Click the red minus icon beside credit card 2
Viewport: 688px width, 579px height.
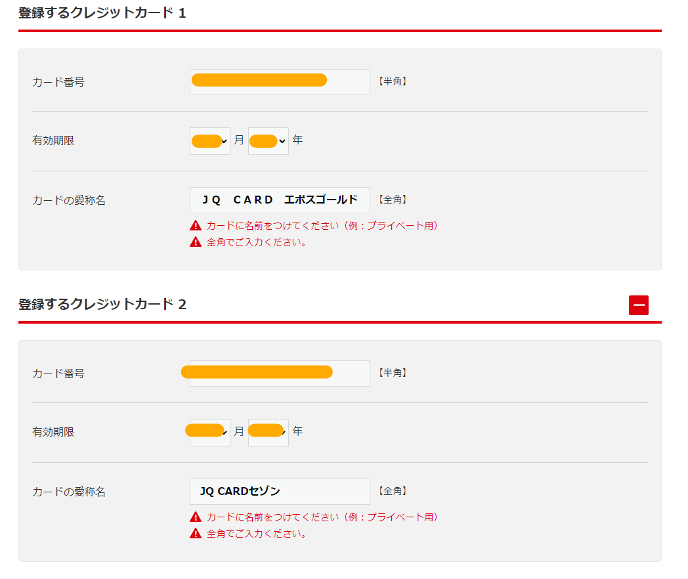tap(638, 305)
